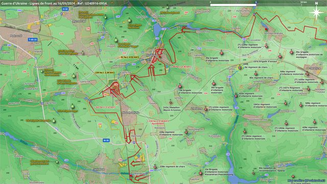Click the distance scale bar

point(256,5)
